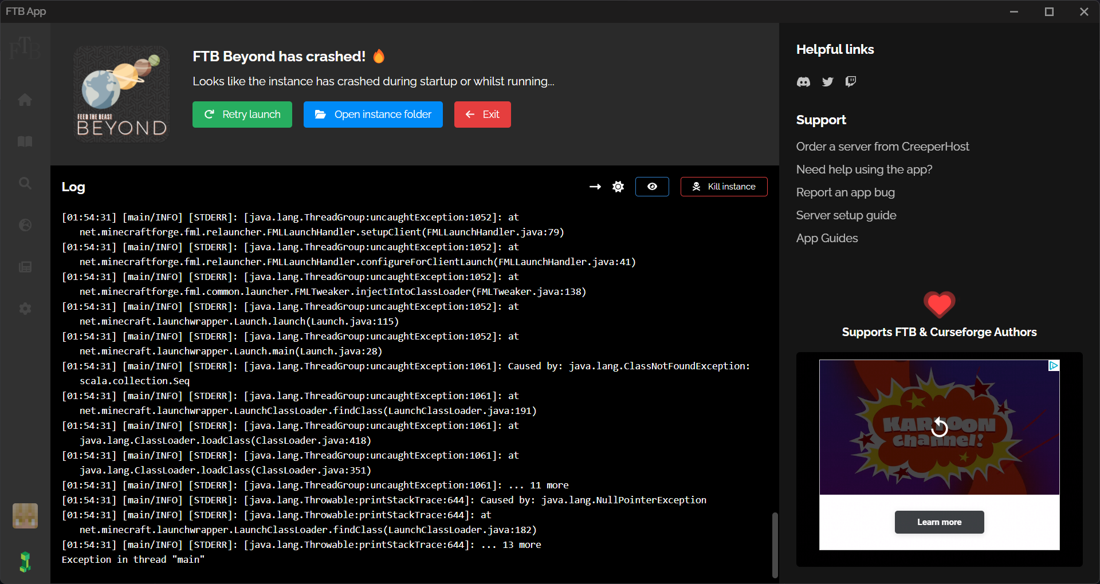Click the log vertical scrollbar thumb
This screenshot has width=1100, height=584.
(x=775, y=544)
